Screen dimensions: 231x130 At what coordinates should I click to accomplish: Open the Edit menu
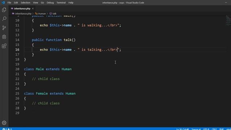coord(16,3)
